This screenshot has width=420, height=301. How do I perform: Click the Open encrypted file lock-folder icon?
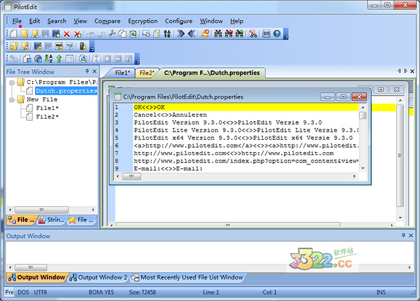point(14,46)
